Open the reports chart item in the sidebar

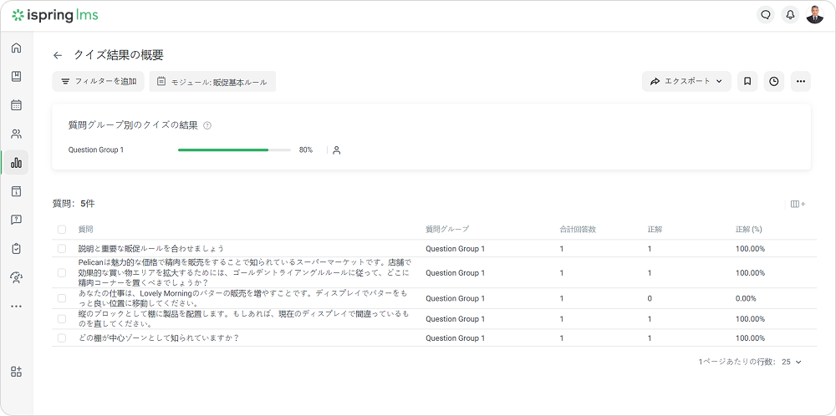(x=16, y=163)
